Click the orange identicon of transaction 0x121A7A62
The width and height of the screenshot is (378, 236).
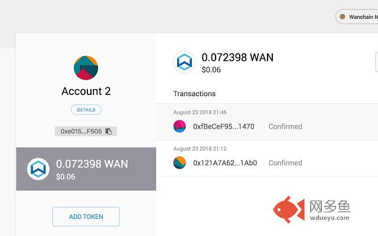click(x=180, y=163)
